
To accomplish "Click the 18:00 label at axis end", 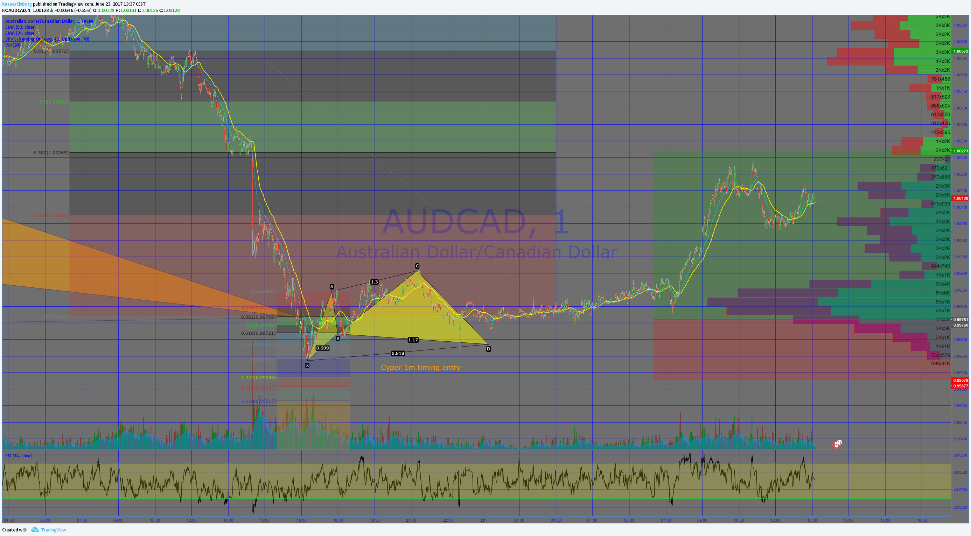I will point(922,520).
